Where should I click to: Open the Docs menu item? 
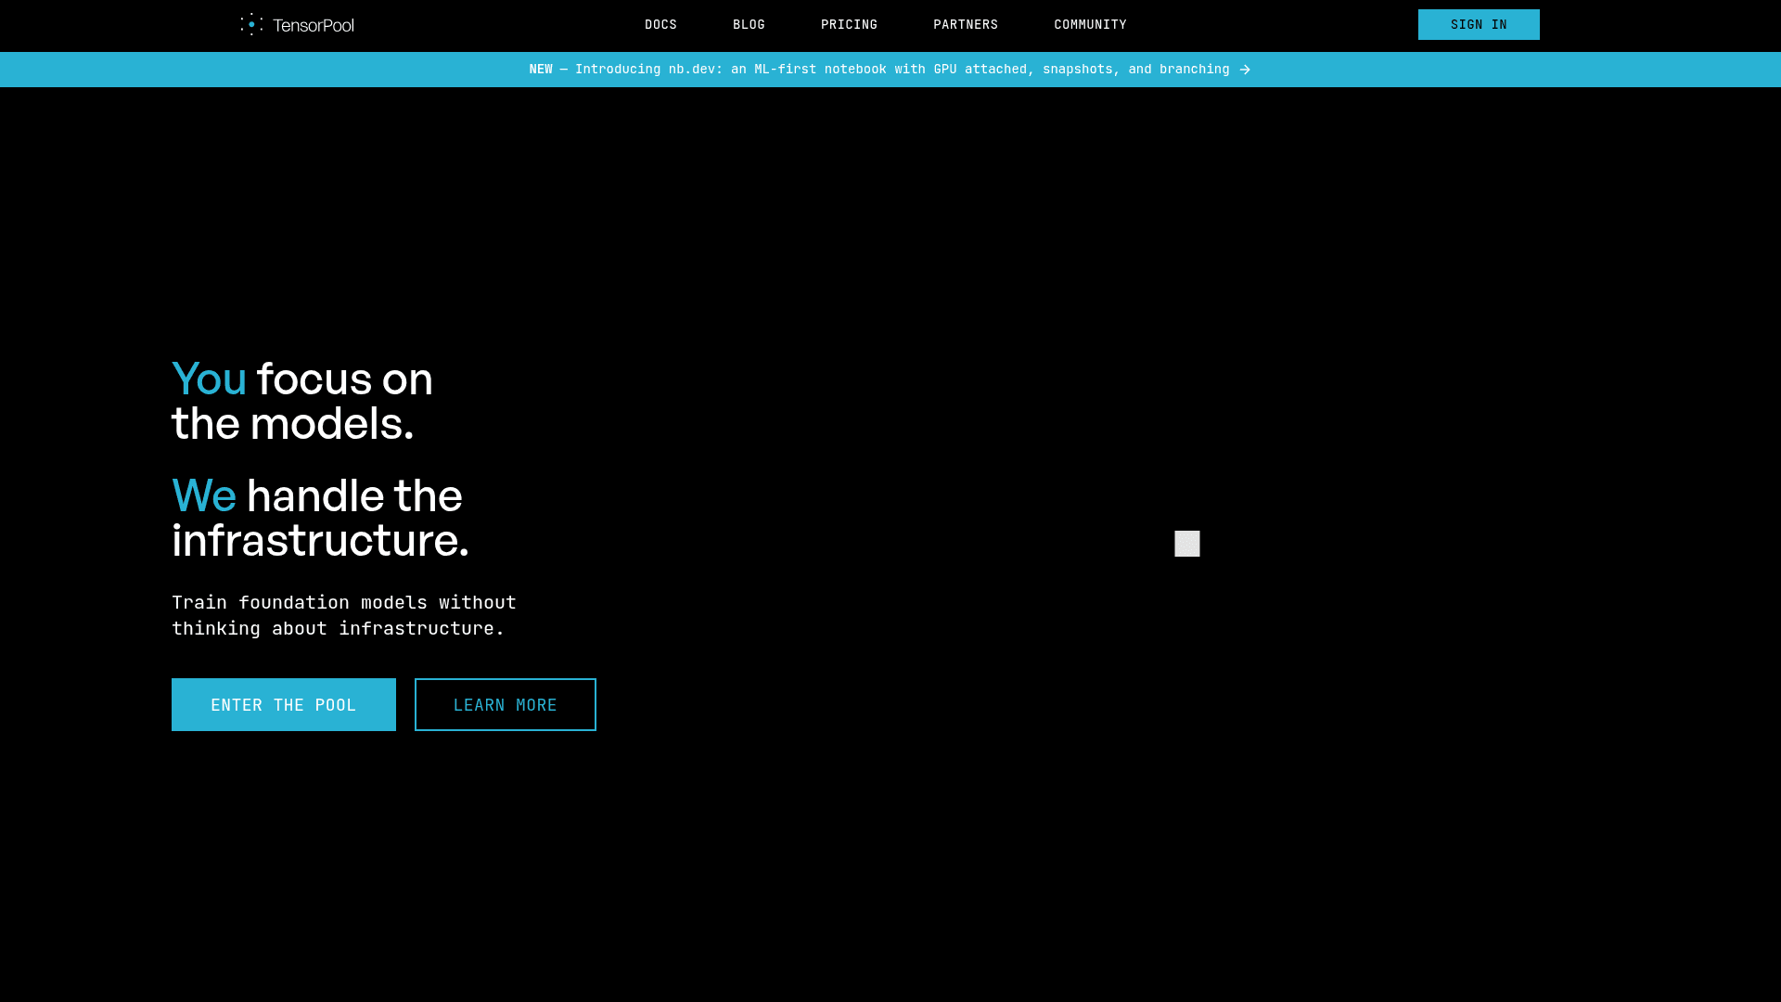[660, 25]
